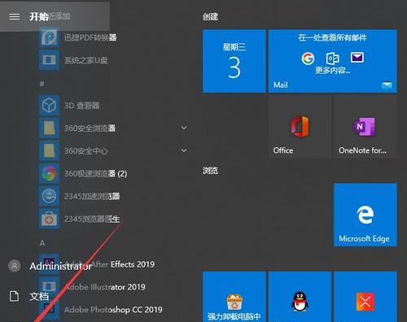Open the orange X app tile
Viewport: 407px width, 322px height.
[365, 297]
